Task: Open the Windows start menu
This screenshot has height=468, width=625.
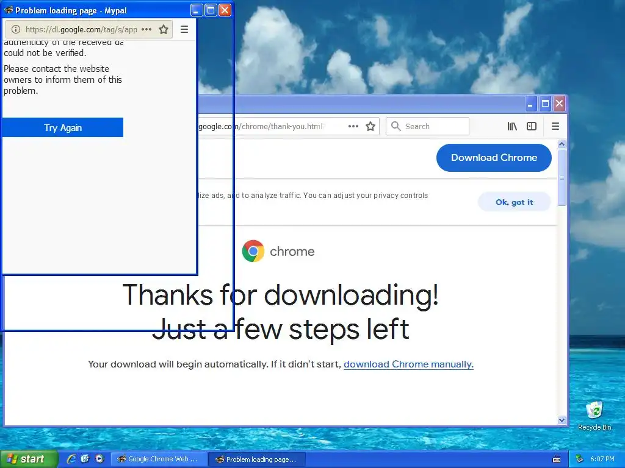Action: 29,459
